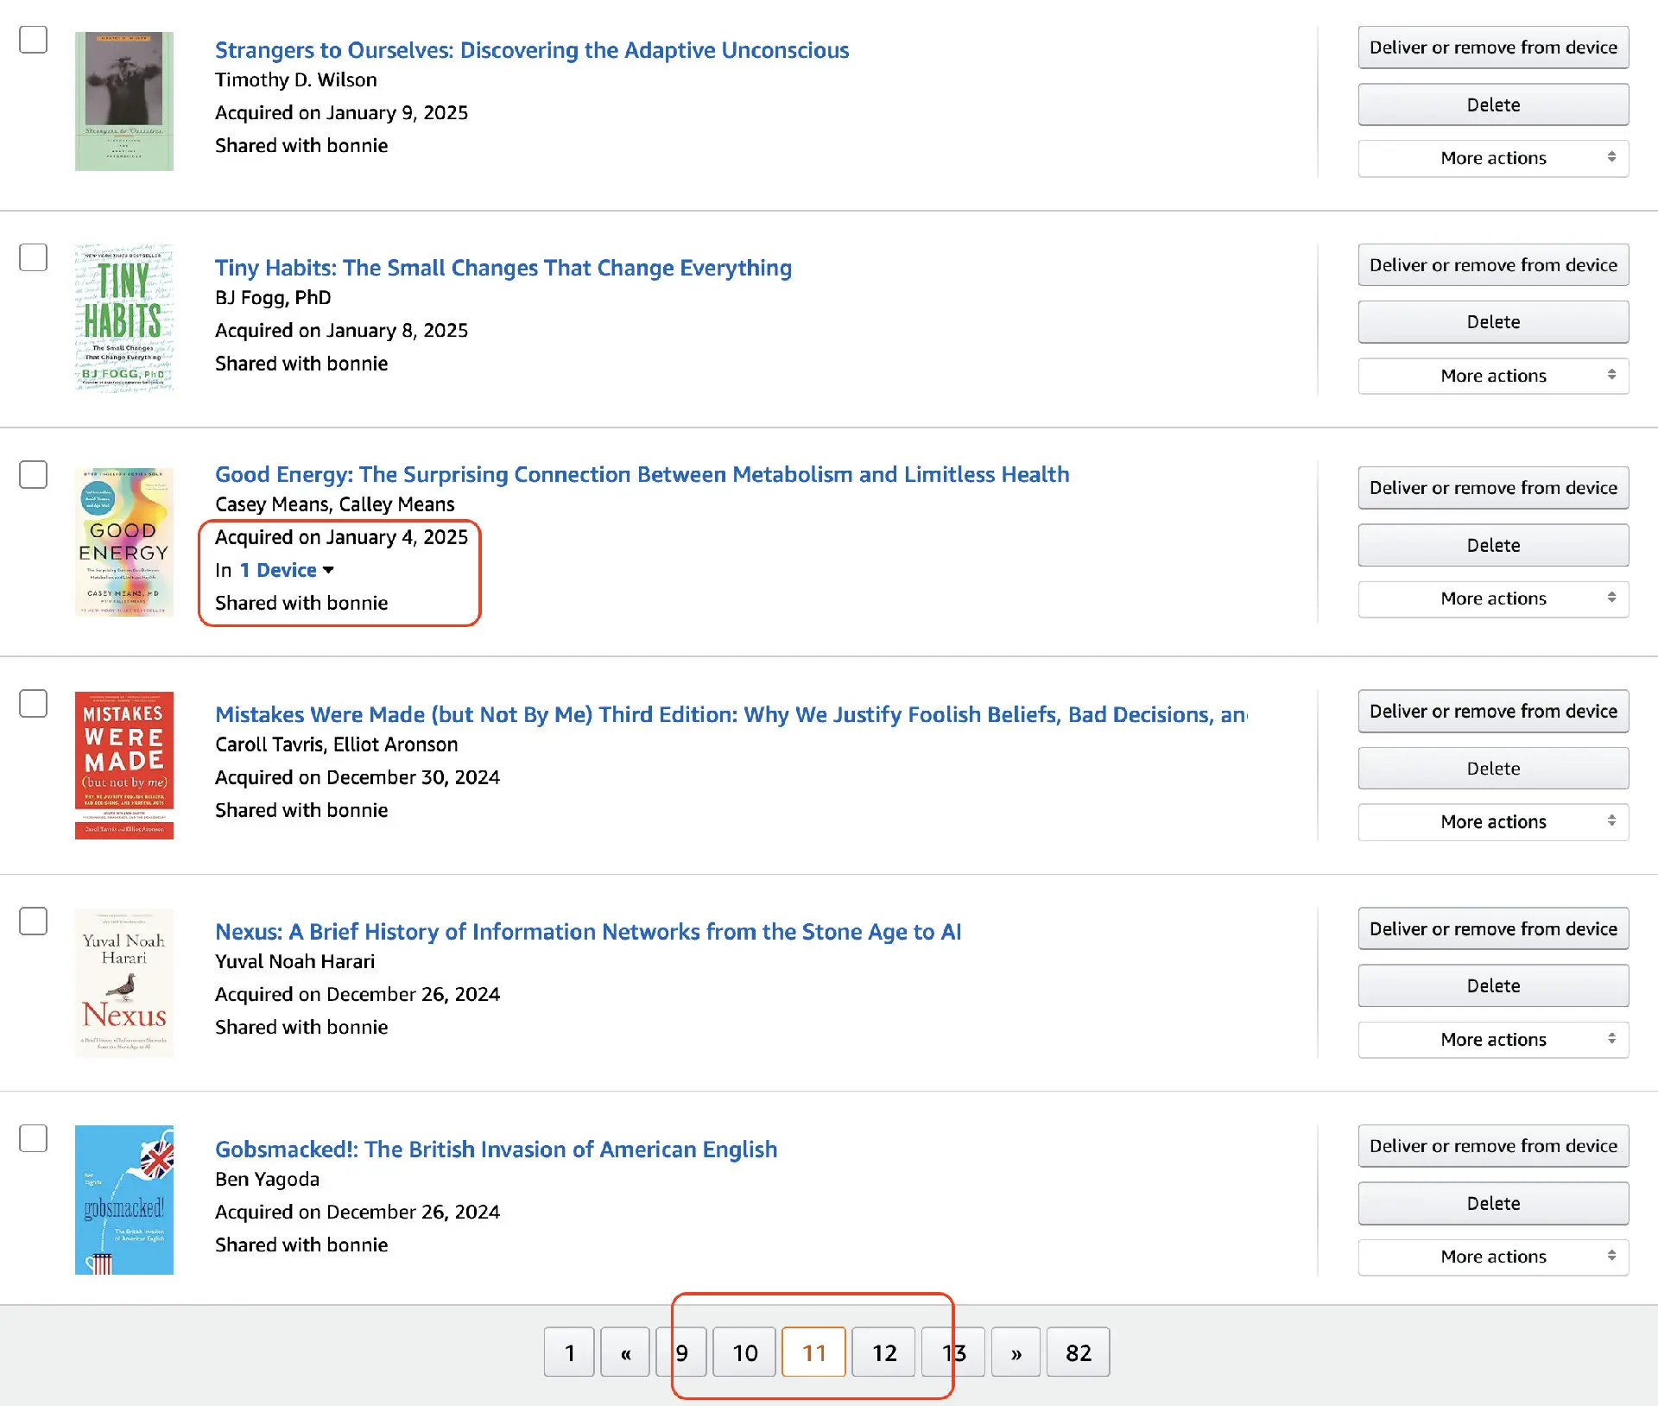
Task: Click Deliver or remove from device for Nexus
Action: [1492, 928]
